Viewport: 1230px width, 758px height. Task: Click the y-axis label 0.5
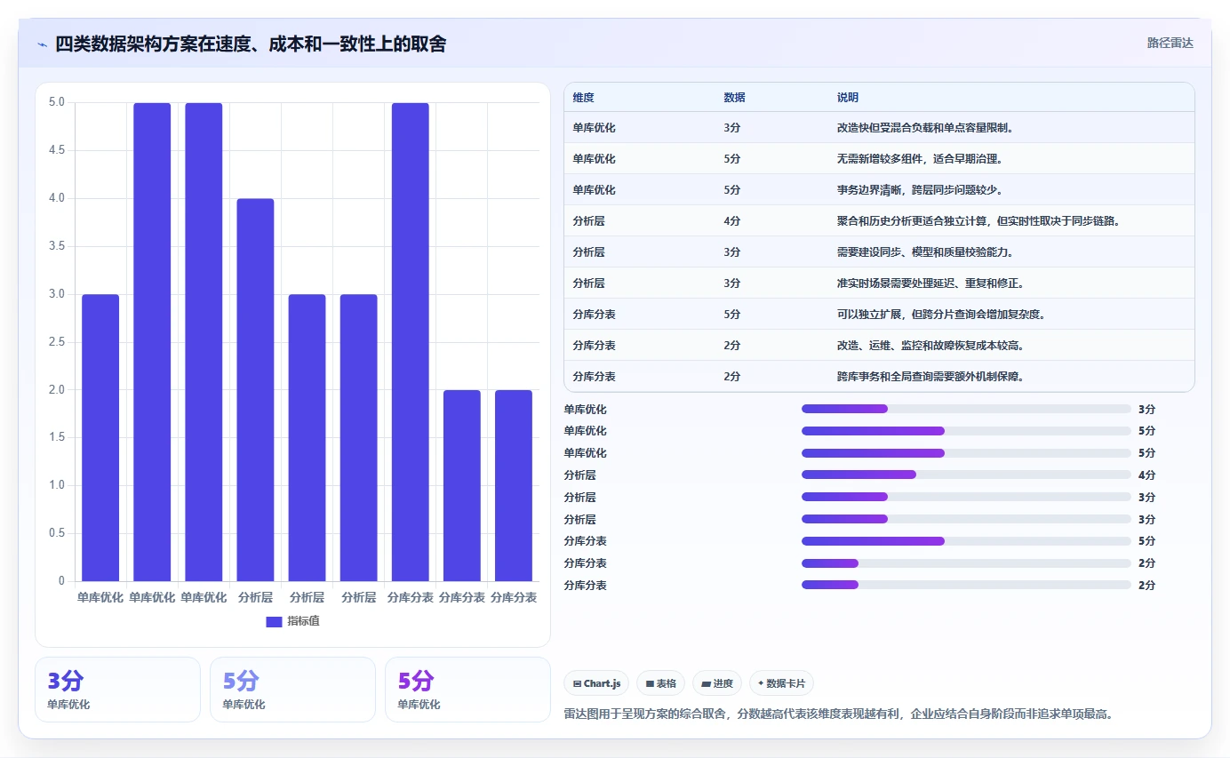[x=57, y=533]
